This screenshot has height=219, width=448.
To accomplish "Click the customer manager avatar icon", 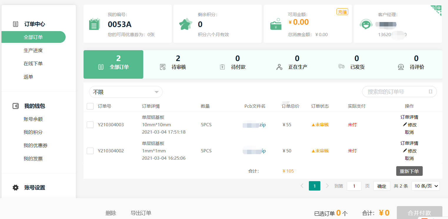I will (366, 24).
